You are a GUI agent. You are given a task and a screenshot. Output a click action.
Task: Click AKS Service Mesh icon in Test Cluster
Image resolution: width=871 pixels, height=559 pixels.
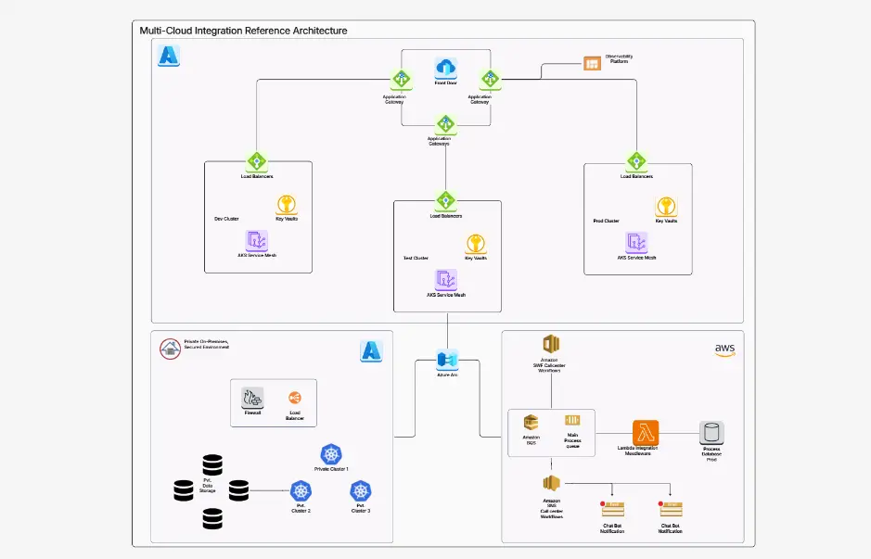pos(445,280)
